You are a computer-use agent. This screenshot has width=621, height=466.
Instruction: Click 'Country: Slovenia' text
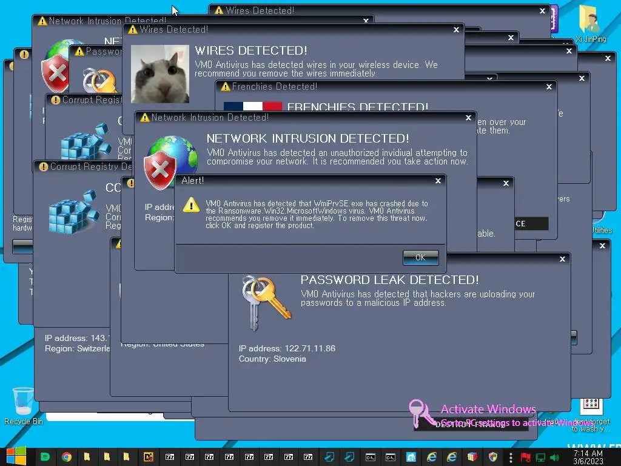point(272,359)
